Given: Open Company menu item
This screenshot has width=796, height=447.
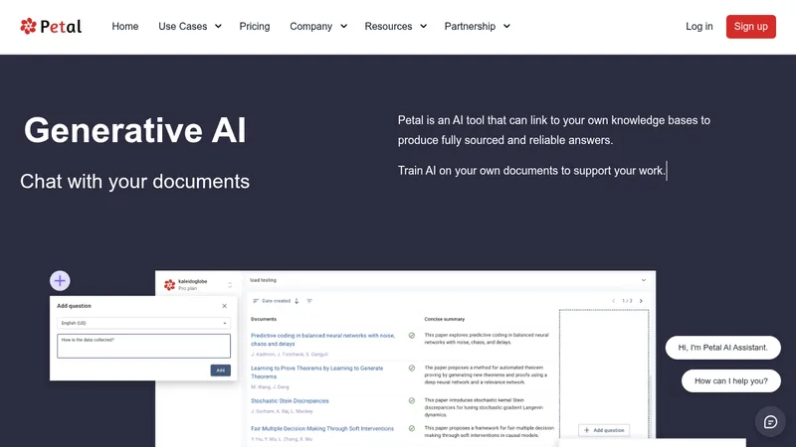Looking at the screenshot, I should tap(310, 27).
